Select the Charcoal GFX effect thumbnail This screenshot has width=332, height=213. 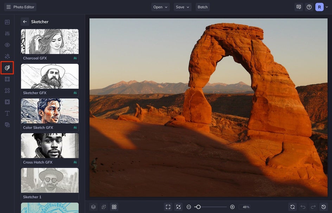[50, 42]
